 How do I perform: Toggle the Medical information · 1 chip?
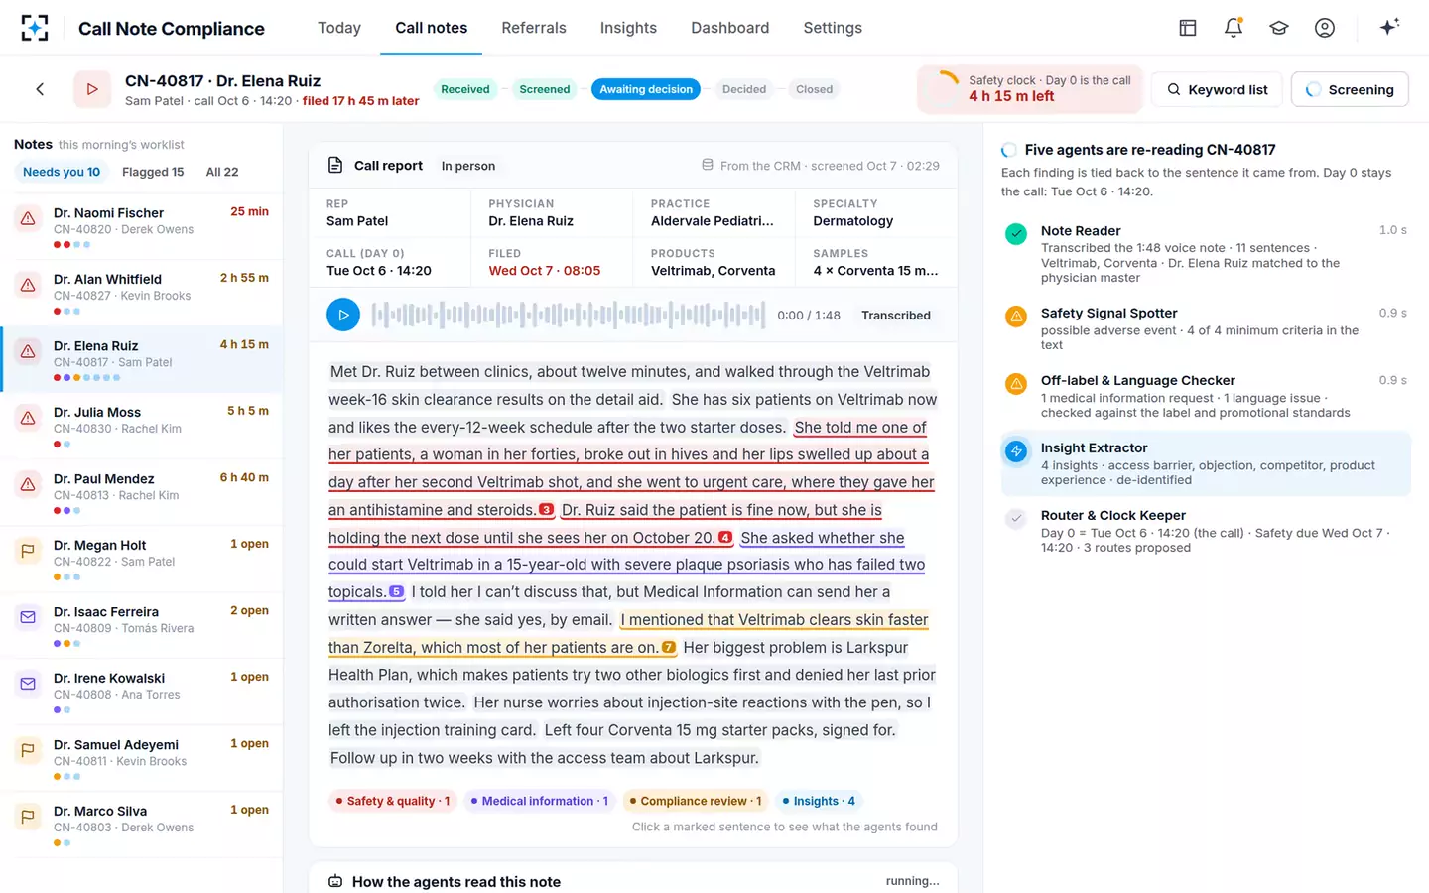click(540, 801)
